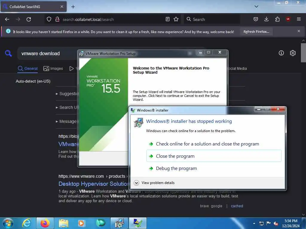This screenshot has width=306, height=229.
Task: Expand View problem details chevron
Action: pos(136,183)
